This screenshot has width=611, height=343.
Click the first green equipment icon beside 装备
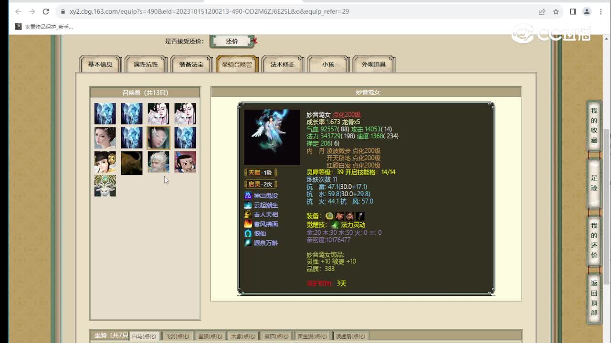[329, 216]
